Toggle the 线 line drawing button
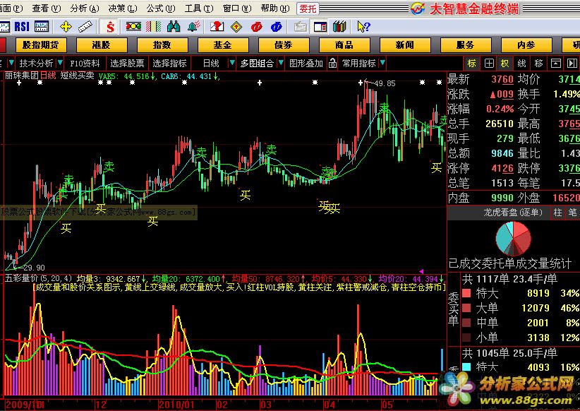Viewport: 580px width, 411px height. point(521,64)
